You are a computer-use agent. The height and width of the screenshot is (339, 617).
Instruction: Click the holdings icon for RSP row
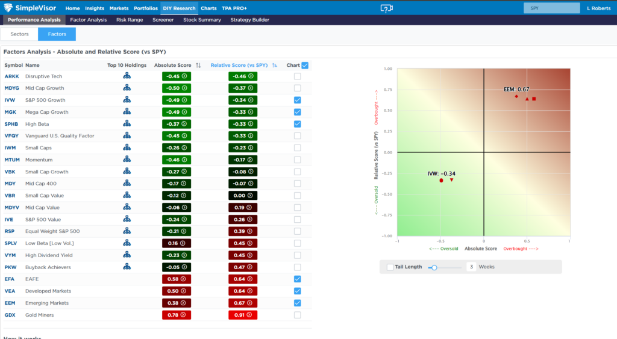pos(127,231)
